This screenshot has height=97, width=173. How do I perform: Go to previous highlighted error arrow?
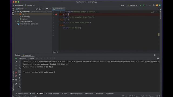[x=155, y=12]
